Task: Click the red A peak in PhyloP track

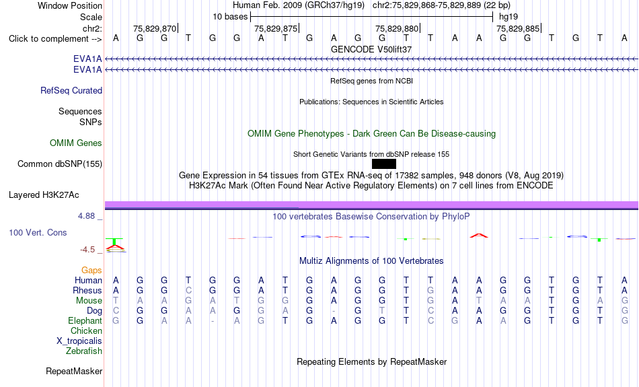Action: click(479, 236)
